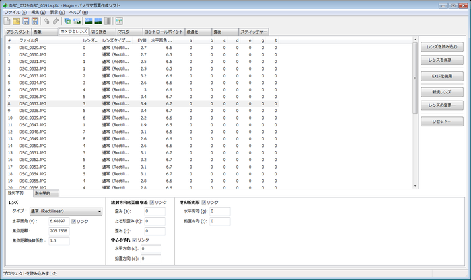471x280 pixels.
Task: Click 水平方向 (d) input field
Action: point(151,249)
